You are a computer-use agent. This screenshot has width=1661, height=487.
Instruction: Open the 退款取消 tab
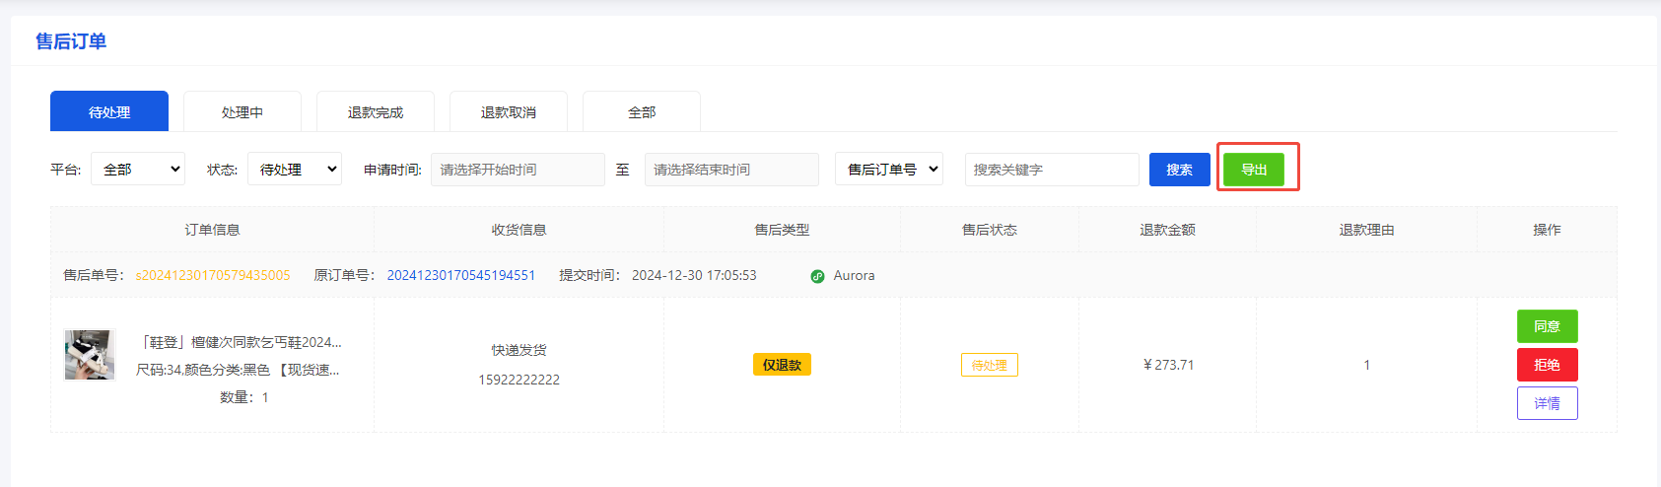509,112
